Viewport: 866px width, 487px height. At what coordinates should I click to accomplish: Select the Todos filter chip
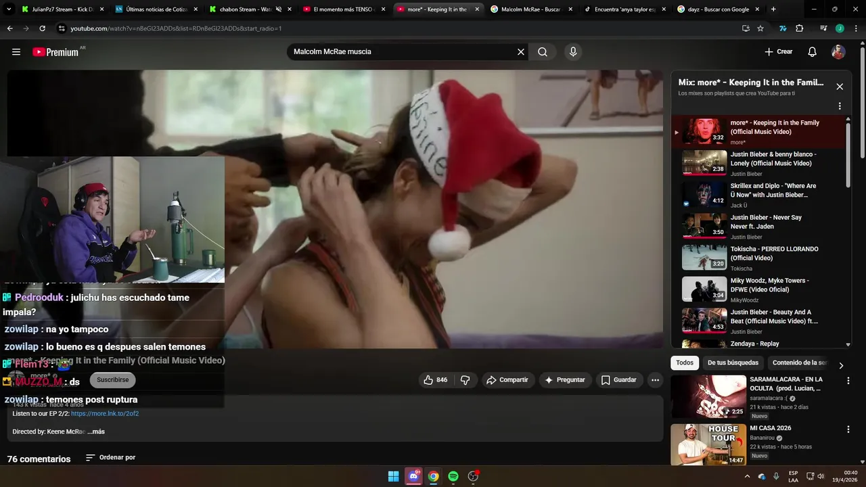pos(685,363)
